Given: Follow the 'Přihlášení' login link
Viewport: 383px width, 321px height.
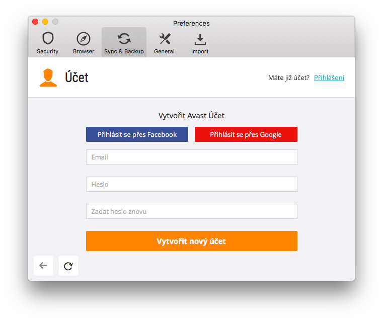Looking at the screenshot, I should [329, 78].
